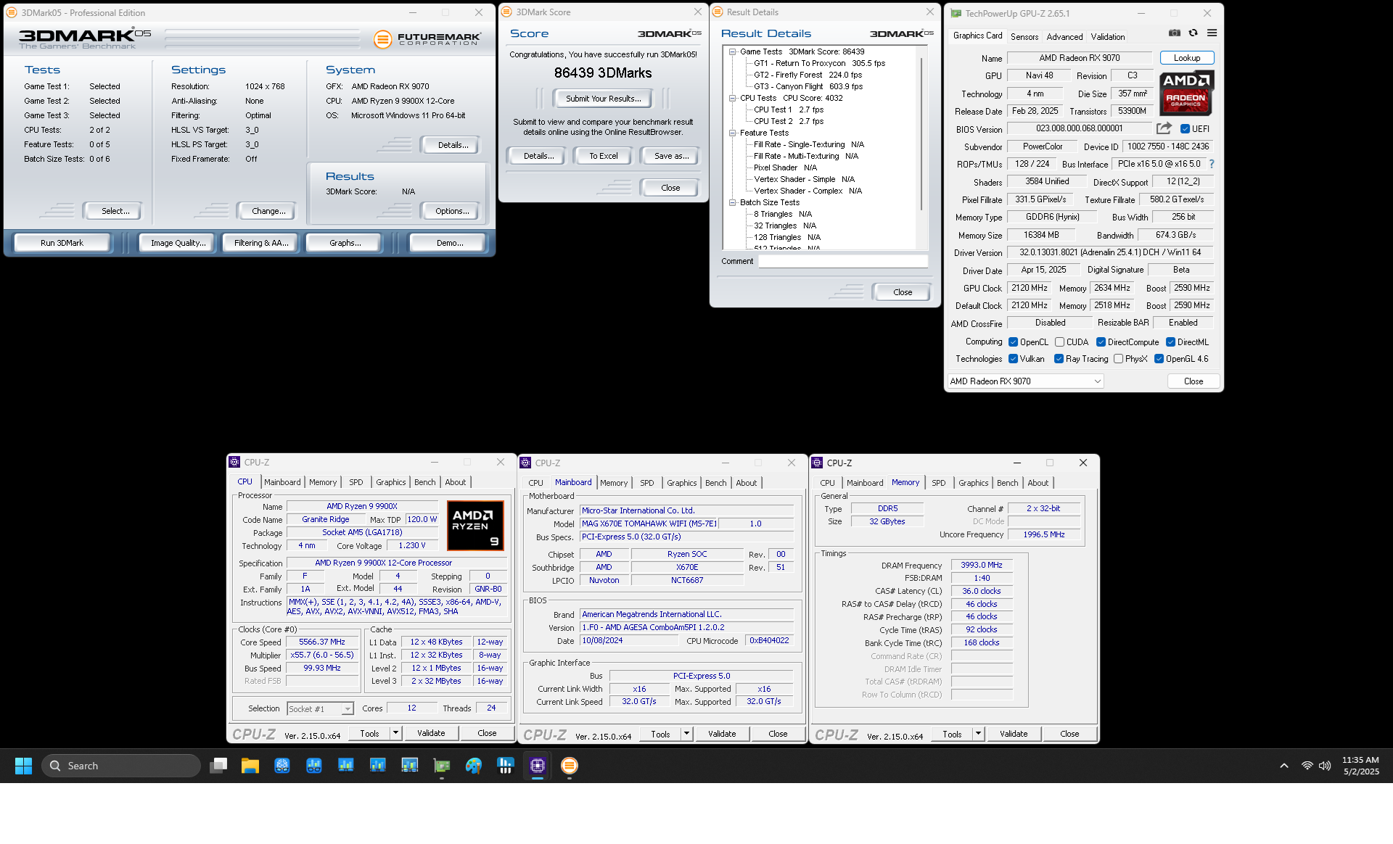Viewport: 1393px width, 844px height.
Task: Click the Result Details tree scrollbar
Action: click(x=923, y=134)
